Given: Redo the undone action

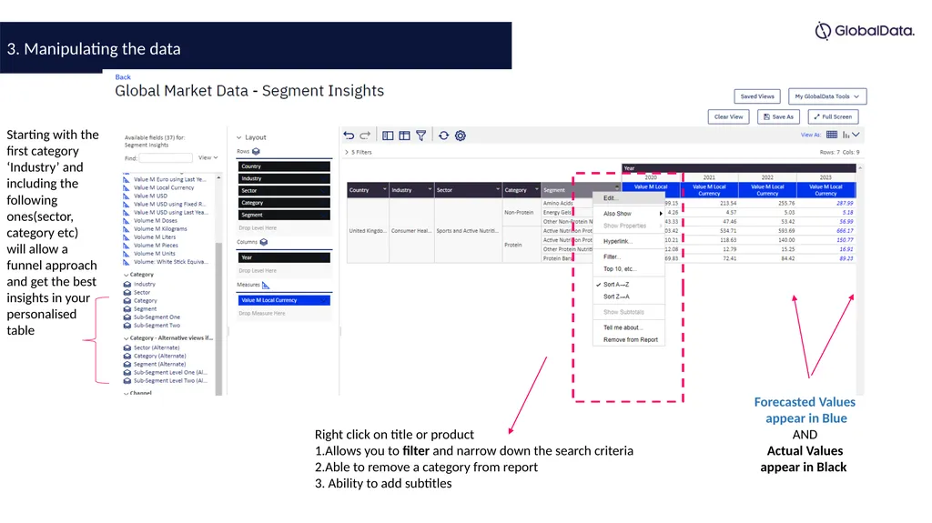Looking at the screenshot, I should (x=365, y=136).
